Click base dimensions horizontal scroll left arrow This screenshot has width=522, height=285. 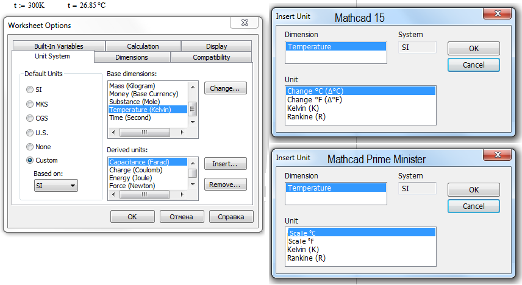114,132
